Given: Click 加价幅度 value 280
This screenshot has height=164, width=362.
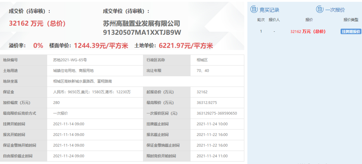Looking at the screenshot, I should pyautogui.click(x=56, y=103).
